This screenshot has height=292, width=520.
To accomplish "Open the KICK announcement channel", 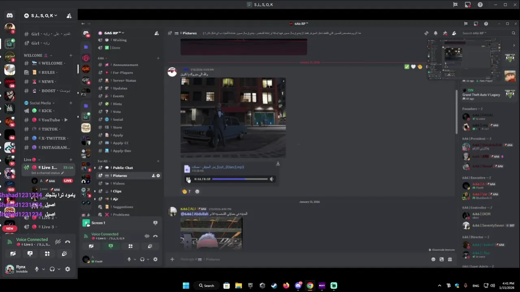I will tap(48, 111).
